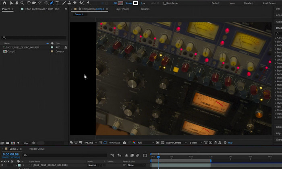Image resolution: width=282 pixels, height=169 pixels.
Task: Click the viewer current time 0:00:00:08
Action: [115, 143]
